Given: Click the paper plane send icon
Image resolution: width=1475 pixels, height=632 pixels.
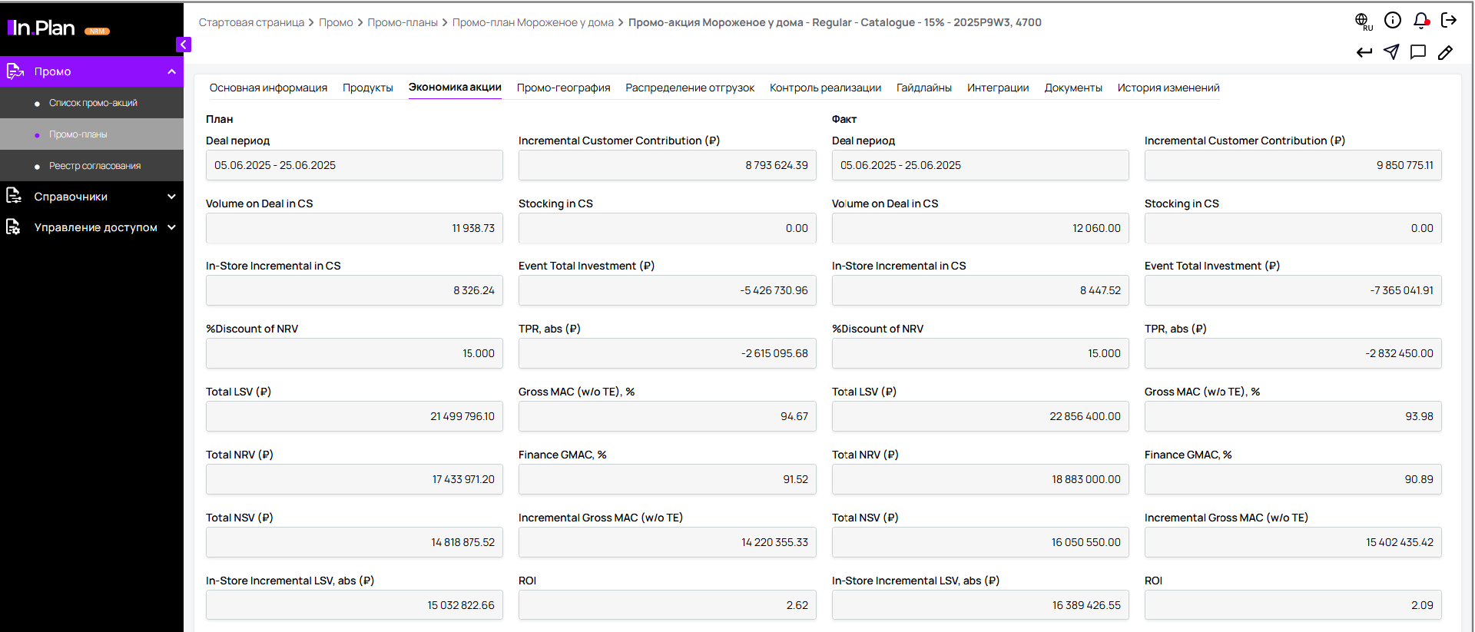Looking at the screenshot, I should (1391, 52).
